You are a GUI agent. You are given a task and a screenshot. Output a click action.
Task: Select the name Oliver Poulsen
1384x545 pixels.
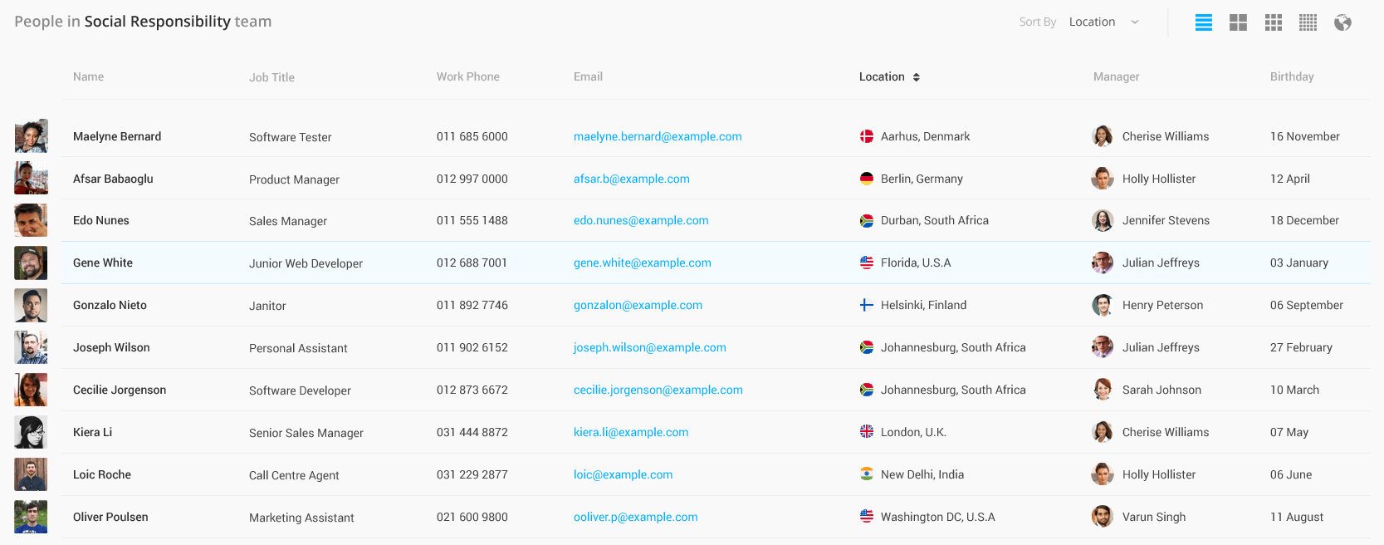[x=110, y=517]
